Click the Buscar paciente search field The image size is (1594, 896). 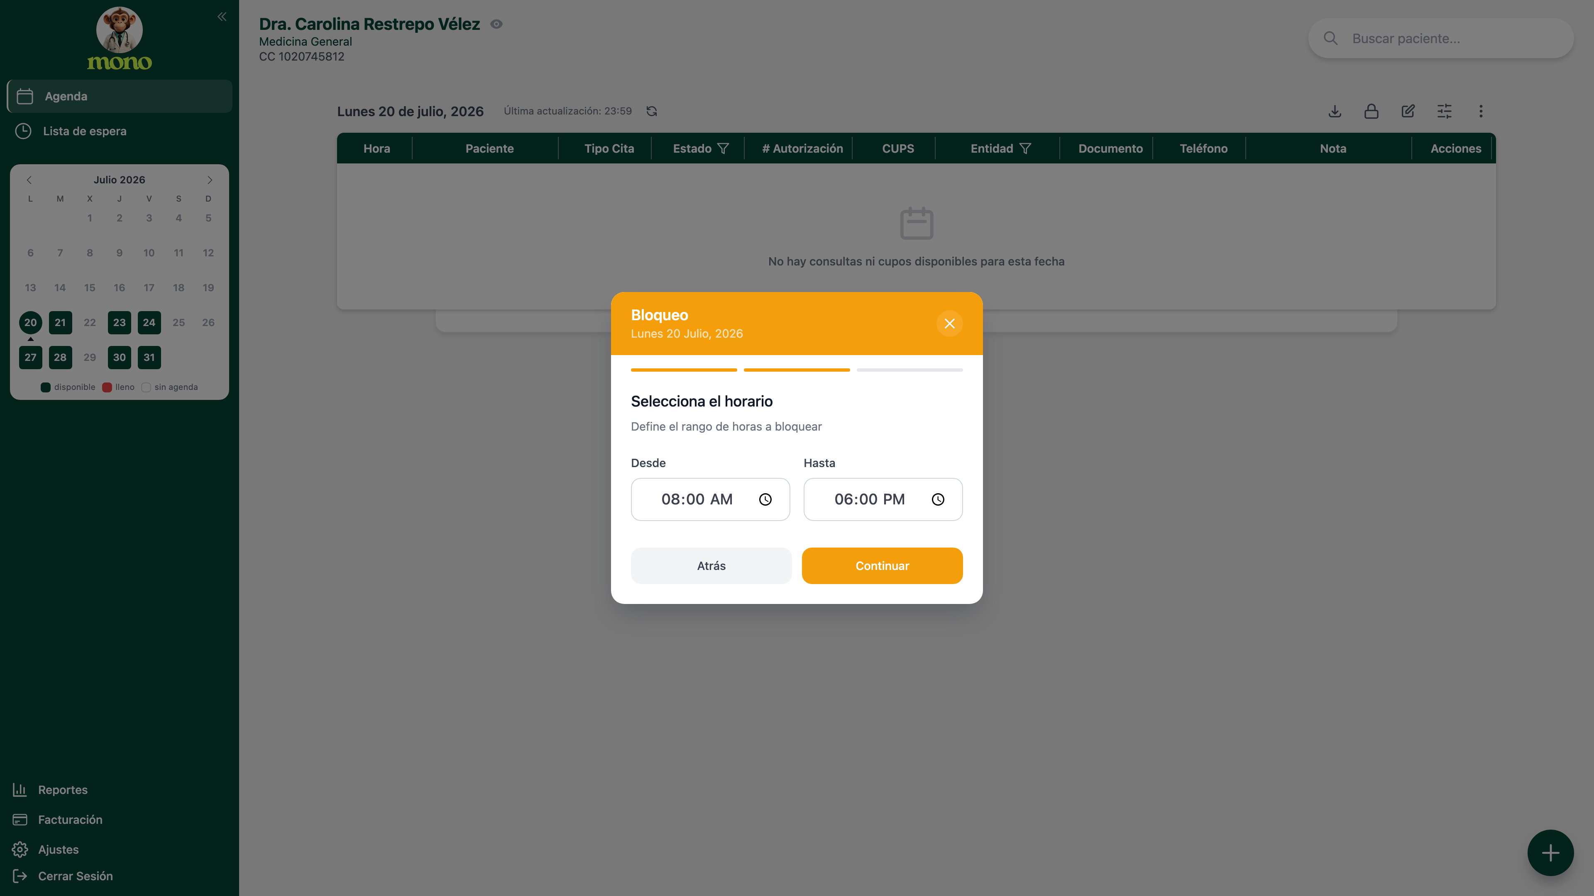pyautogui.click(x=1440, y=38)
